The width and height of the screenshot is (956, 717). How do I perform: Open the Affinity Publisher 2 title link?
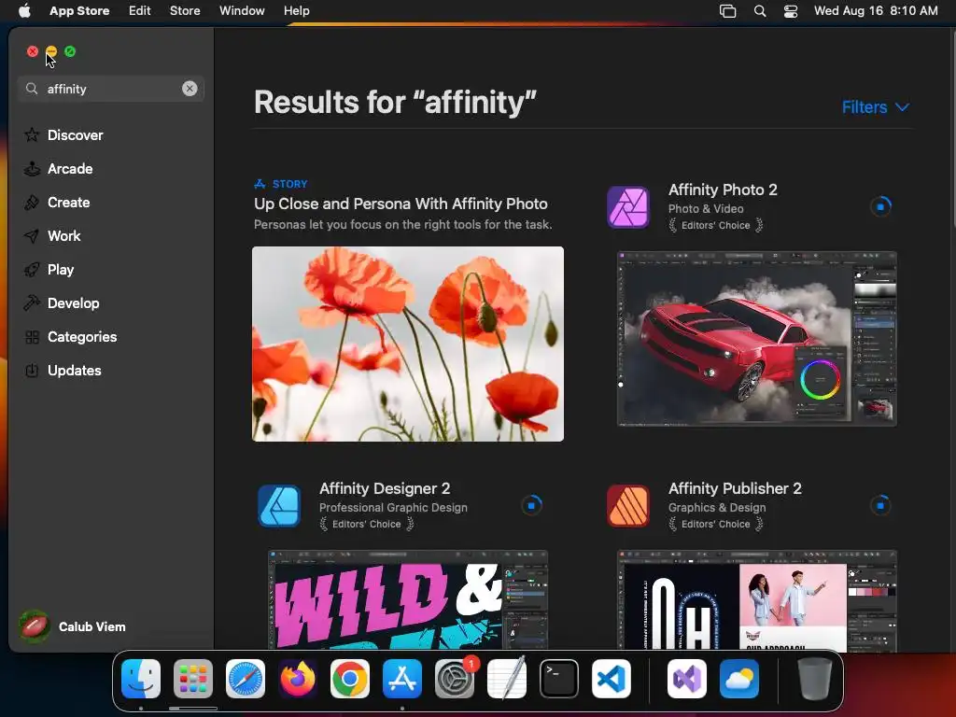pyautogui.click(x=735, y=488)
